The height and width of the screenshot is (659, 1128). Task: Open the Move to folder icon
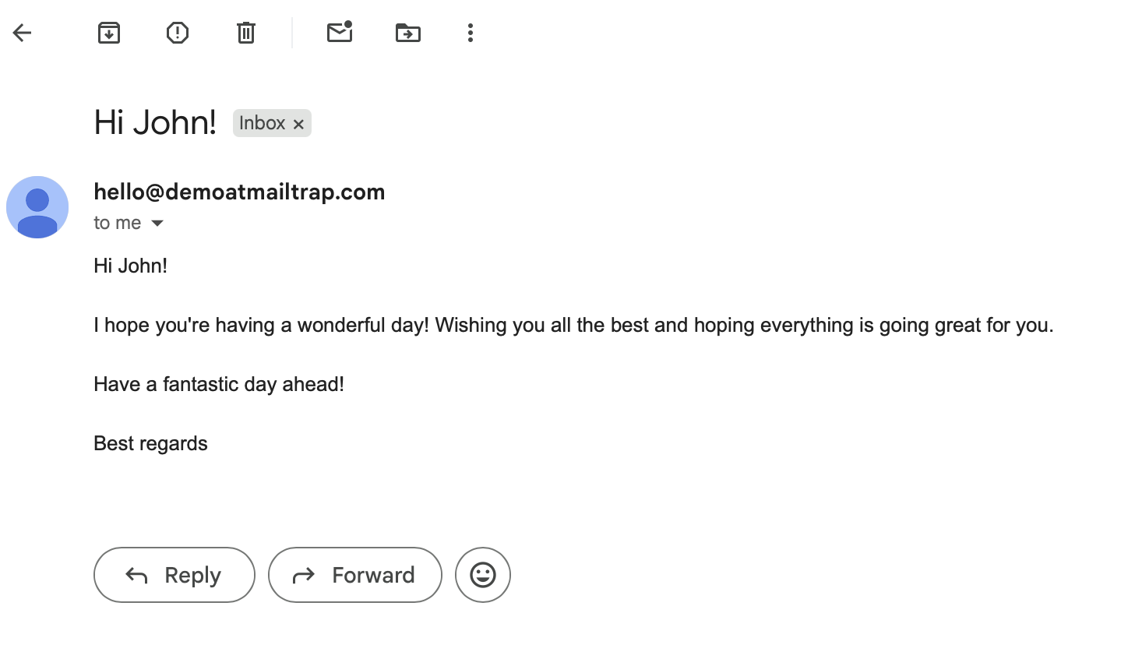[x=408, y=33]
